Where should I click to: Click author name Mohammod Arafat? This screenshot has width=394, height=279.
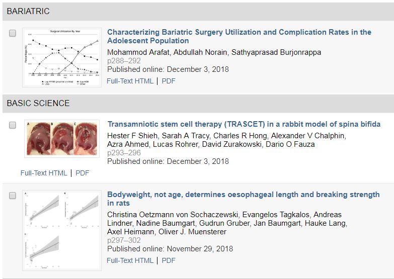[138, 52]
